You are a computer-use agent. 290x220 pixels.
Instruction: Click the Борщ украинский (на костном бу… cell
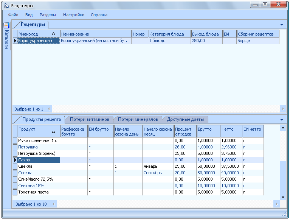96,41
